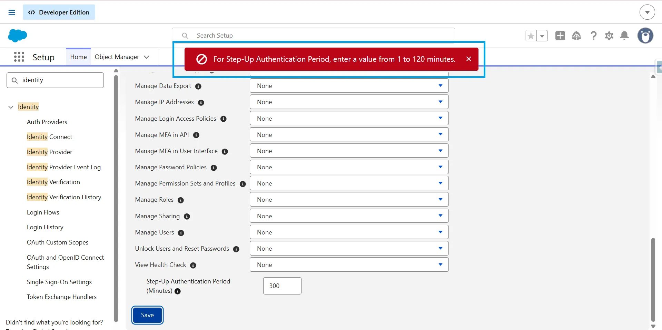662x330 pixels.
Task: Open the Trailhead guidance icon
Action: 576,36
